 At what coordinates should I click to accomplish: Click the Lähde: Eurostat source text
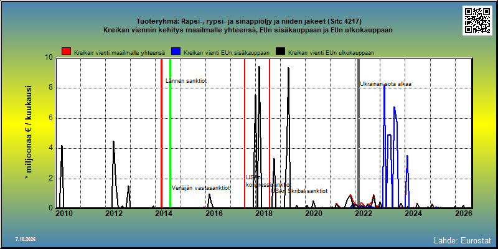(x=463, y=240)
